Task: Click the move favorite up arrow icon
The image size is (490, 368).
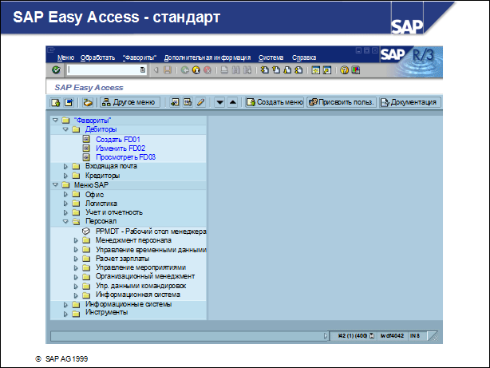Action: (x=232, y=102)
